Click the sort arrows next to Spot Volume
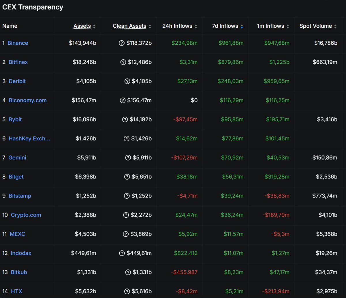346x298 pixels. point(335,26)
